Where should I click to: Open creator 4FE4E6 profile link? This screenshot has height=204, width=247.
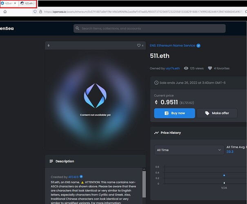coord(73,177)
